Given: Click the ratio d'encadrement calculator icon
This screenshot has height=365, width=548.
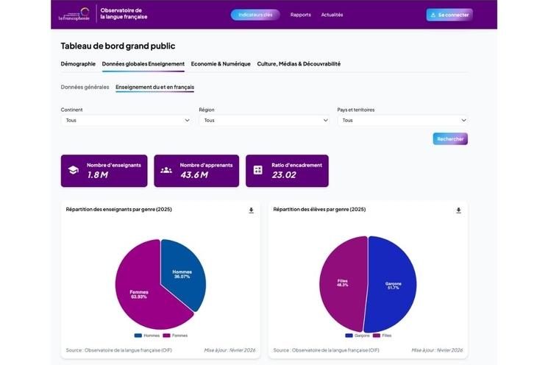Looking at the screenshot, I should point(258,170).
